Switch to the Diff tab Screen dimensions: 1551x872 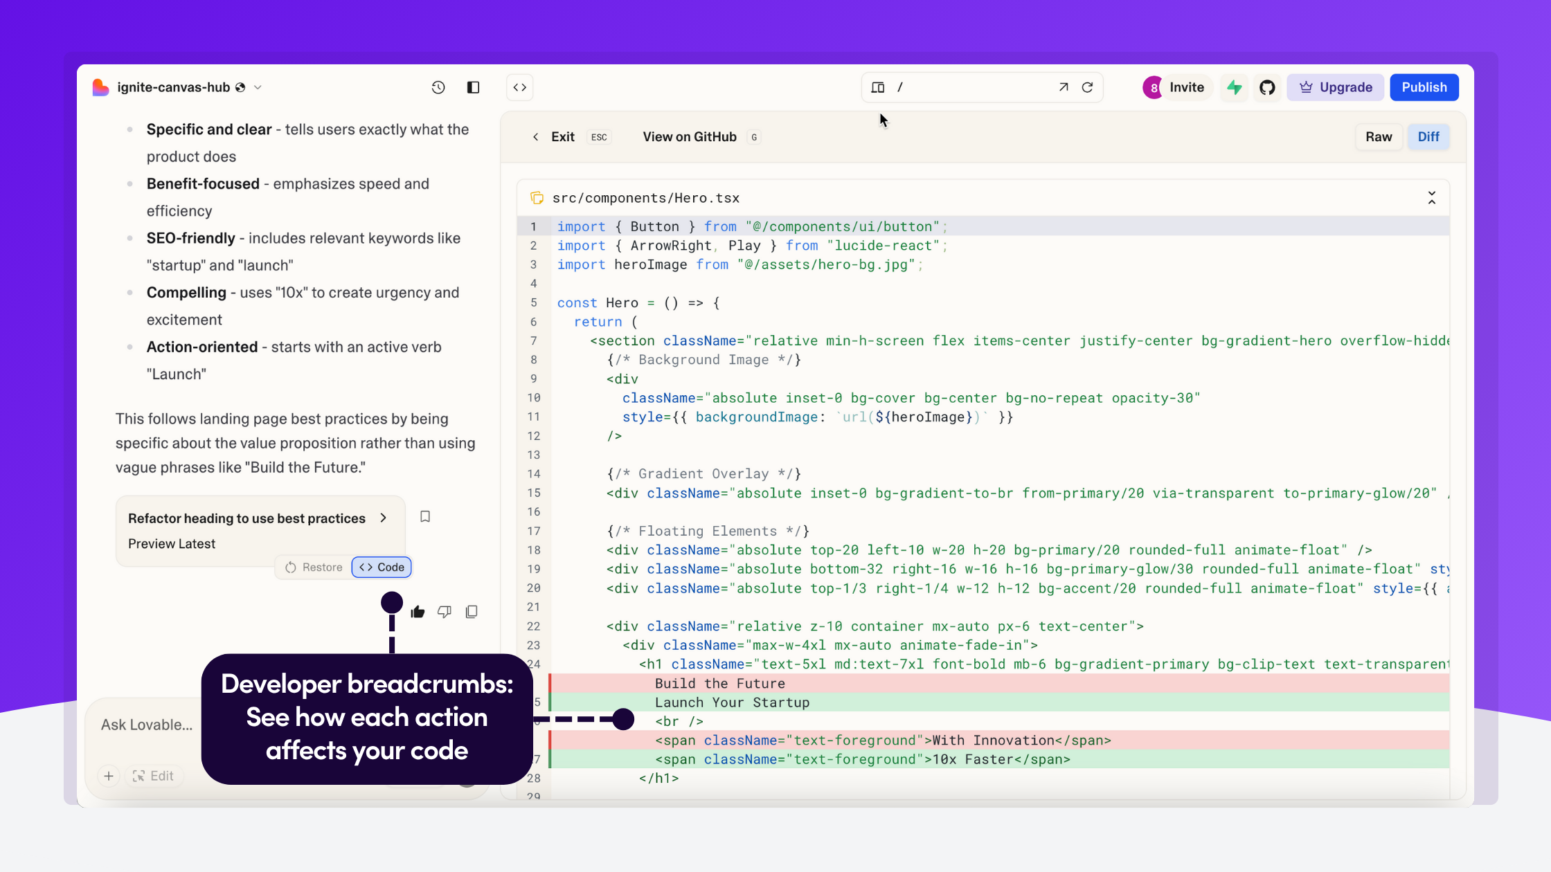(x=1428, y=137)
